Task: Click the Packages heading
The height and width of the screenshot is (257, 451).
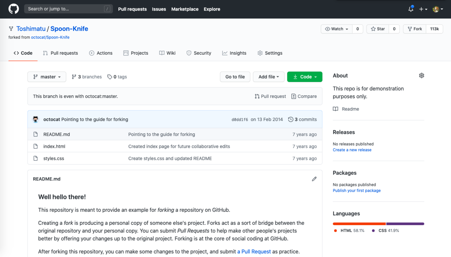Action: 345,173
